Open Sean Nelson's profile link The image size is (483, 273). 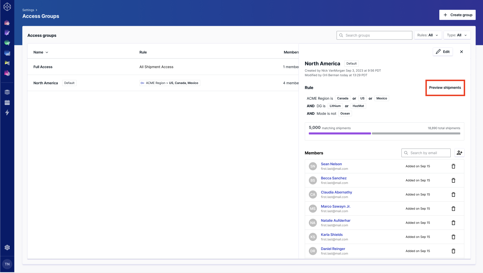331,164
